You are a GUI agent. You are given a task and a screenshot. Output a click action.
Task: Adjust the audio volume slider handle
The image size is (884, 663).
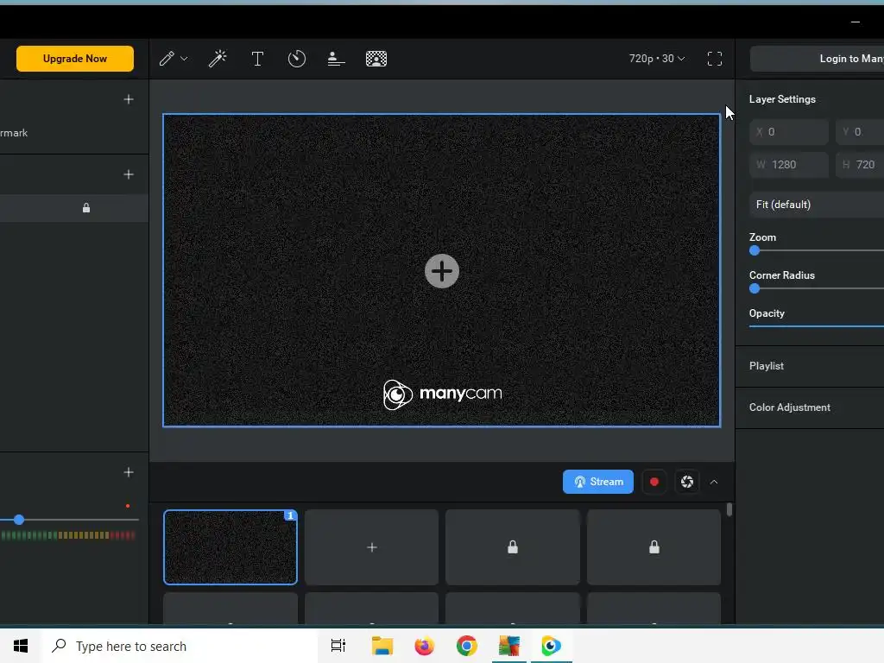coord(19,520)
